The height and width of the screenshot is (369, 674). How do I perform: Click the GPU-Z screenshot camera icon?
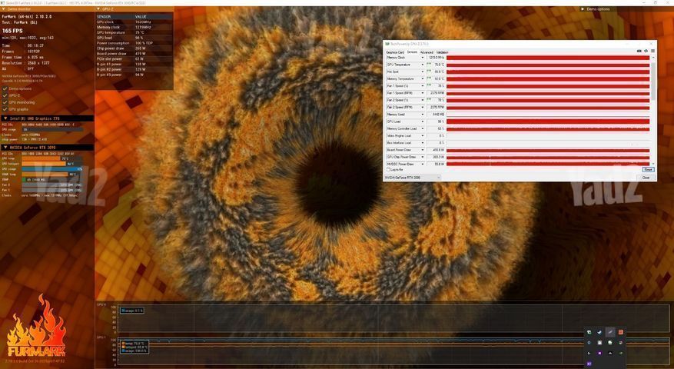coord(639,52)
